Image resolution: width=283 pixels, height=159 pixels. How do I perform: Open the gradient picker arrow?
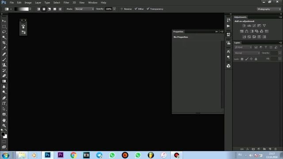pyautogui.click(x=30, y=9)
